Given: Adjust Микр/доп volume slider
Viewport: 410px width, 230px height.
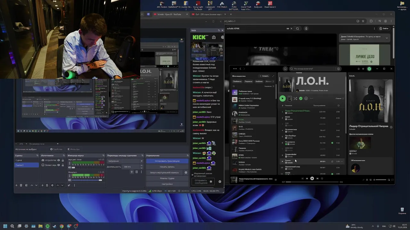Looking at the screenshot, I should (87, 180).
